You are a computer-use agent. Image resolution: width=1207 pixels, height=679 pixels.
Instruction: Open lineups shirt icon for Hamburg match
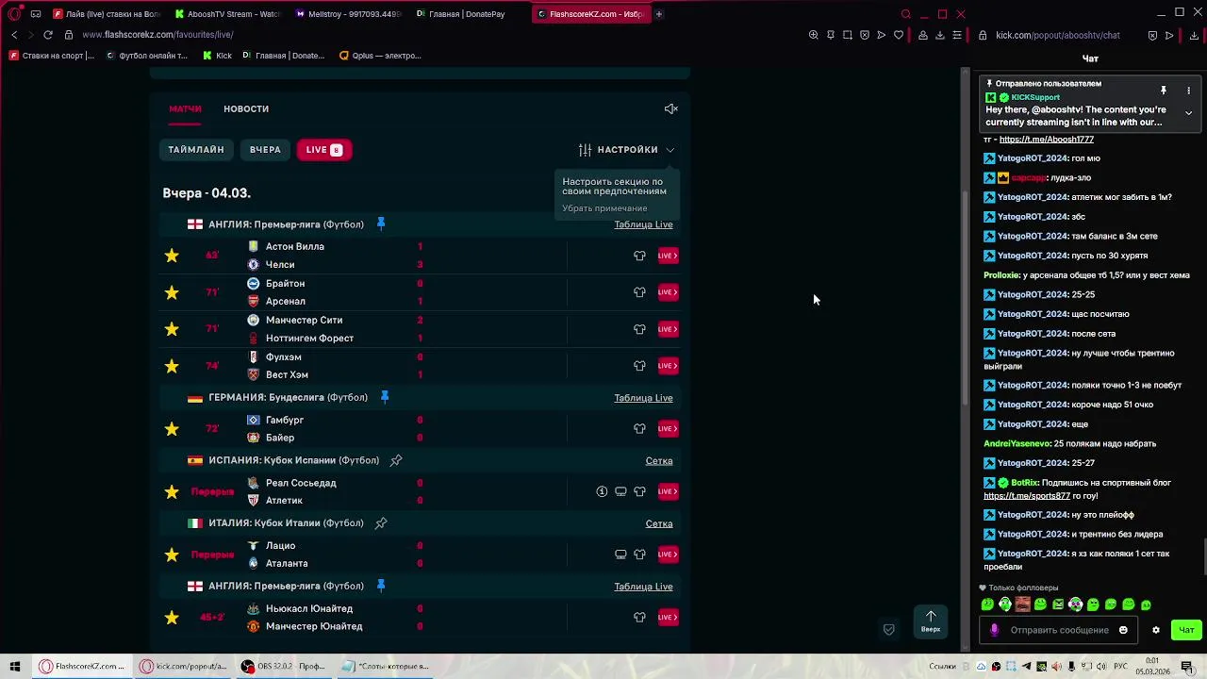(x=639, y=429)
